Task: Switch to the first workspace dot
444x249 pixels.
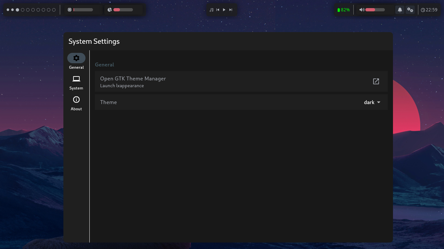Action: point(7,10)
